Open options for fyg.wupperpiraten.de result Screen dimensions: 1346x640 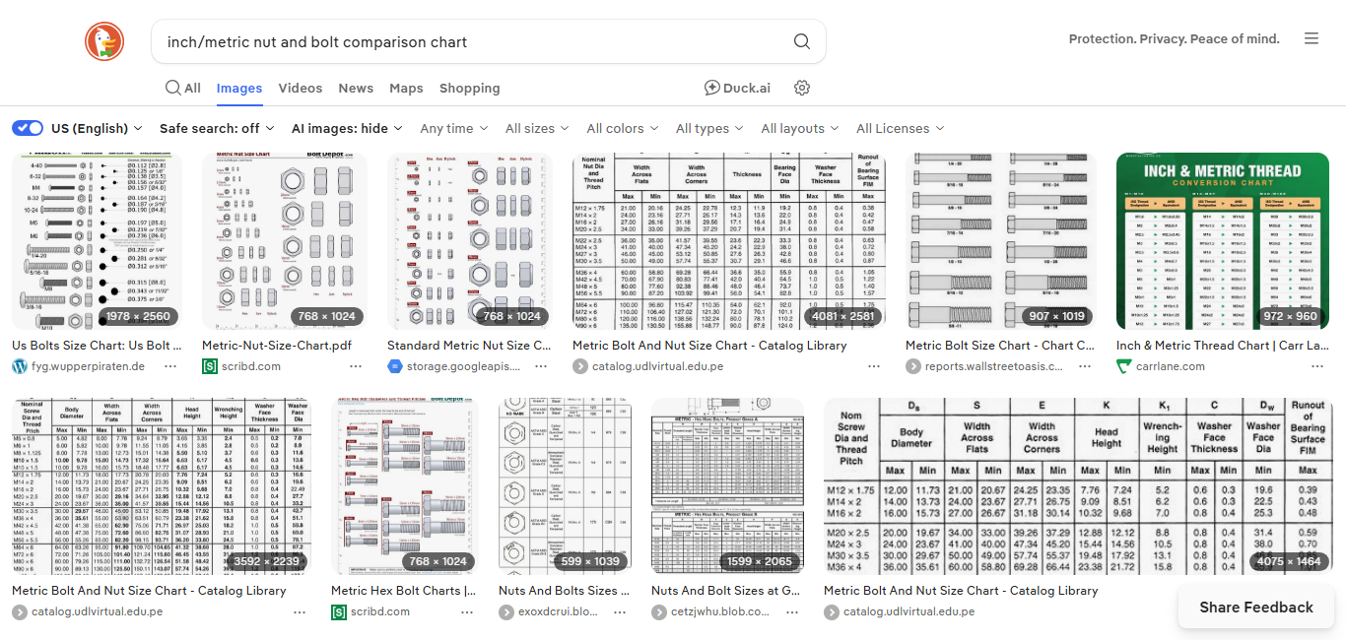tap(170, 366)
